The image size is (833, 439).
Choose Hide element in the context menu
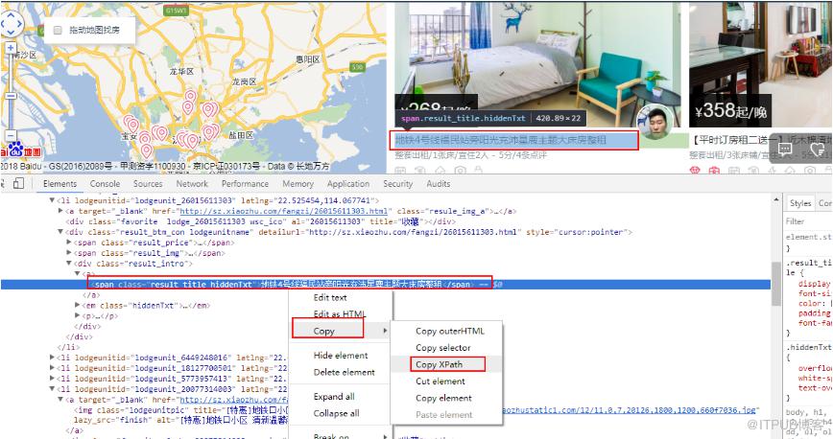tap(341, 356)
